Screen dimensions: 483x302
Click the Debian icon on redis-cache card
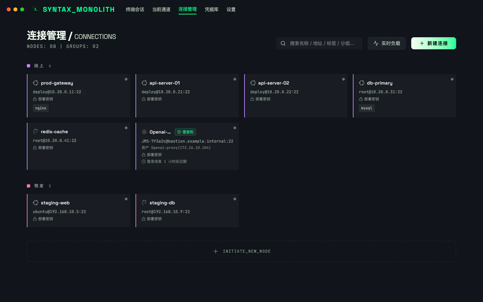coord(36,132)
